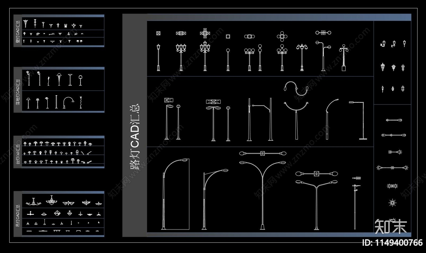Select the single-lantern post street lamp

pos(158,58)
